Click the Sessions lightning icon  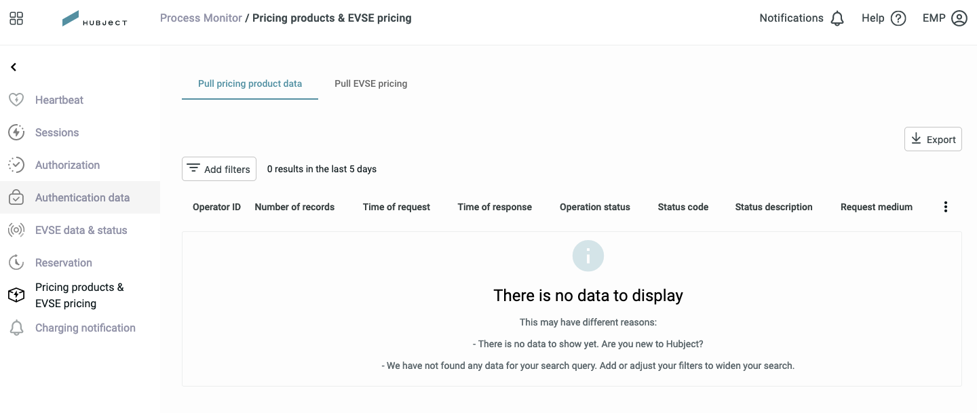click(16, 132)
